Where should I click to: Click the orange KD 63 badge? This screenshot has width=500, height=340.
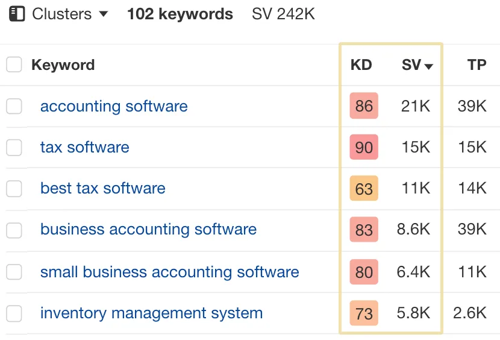[x=364, y=188]
